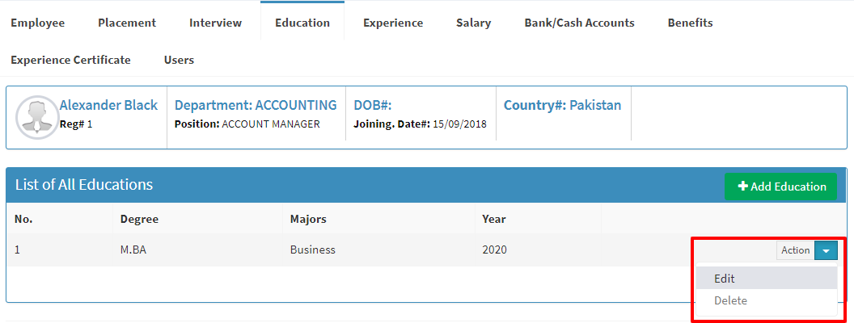Open the Bank/Cash Accounts tab

(x=580, y=23)
